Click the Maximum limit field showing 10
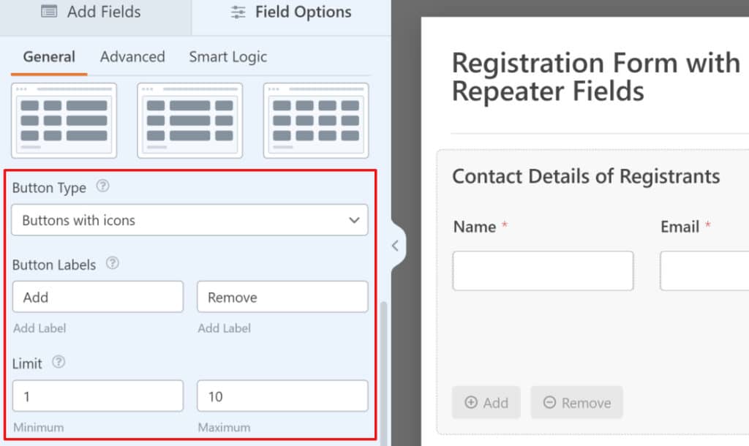The width and height of the screenshot is (749, 446). coord(283,396)
